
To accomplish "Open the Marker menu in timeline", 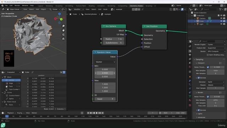I will click(x=34, y=113).
